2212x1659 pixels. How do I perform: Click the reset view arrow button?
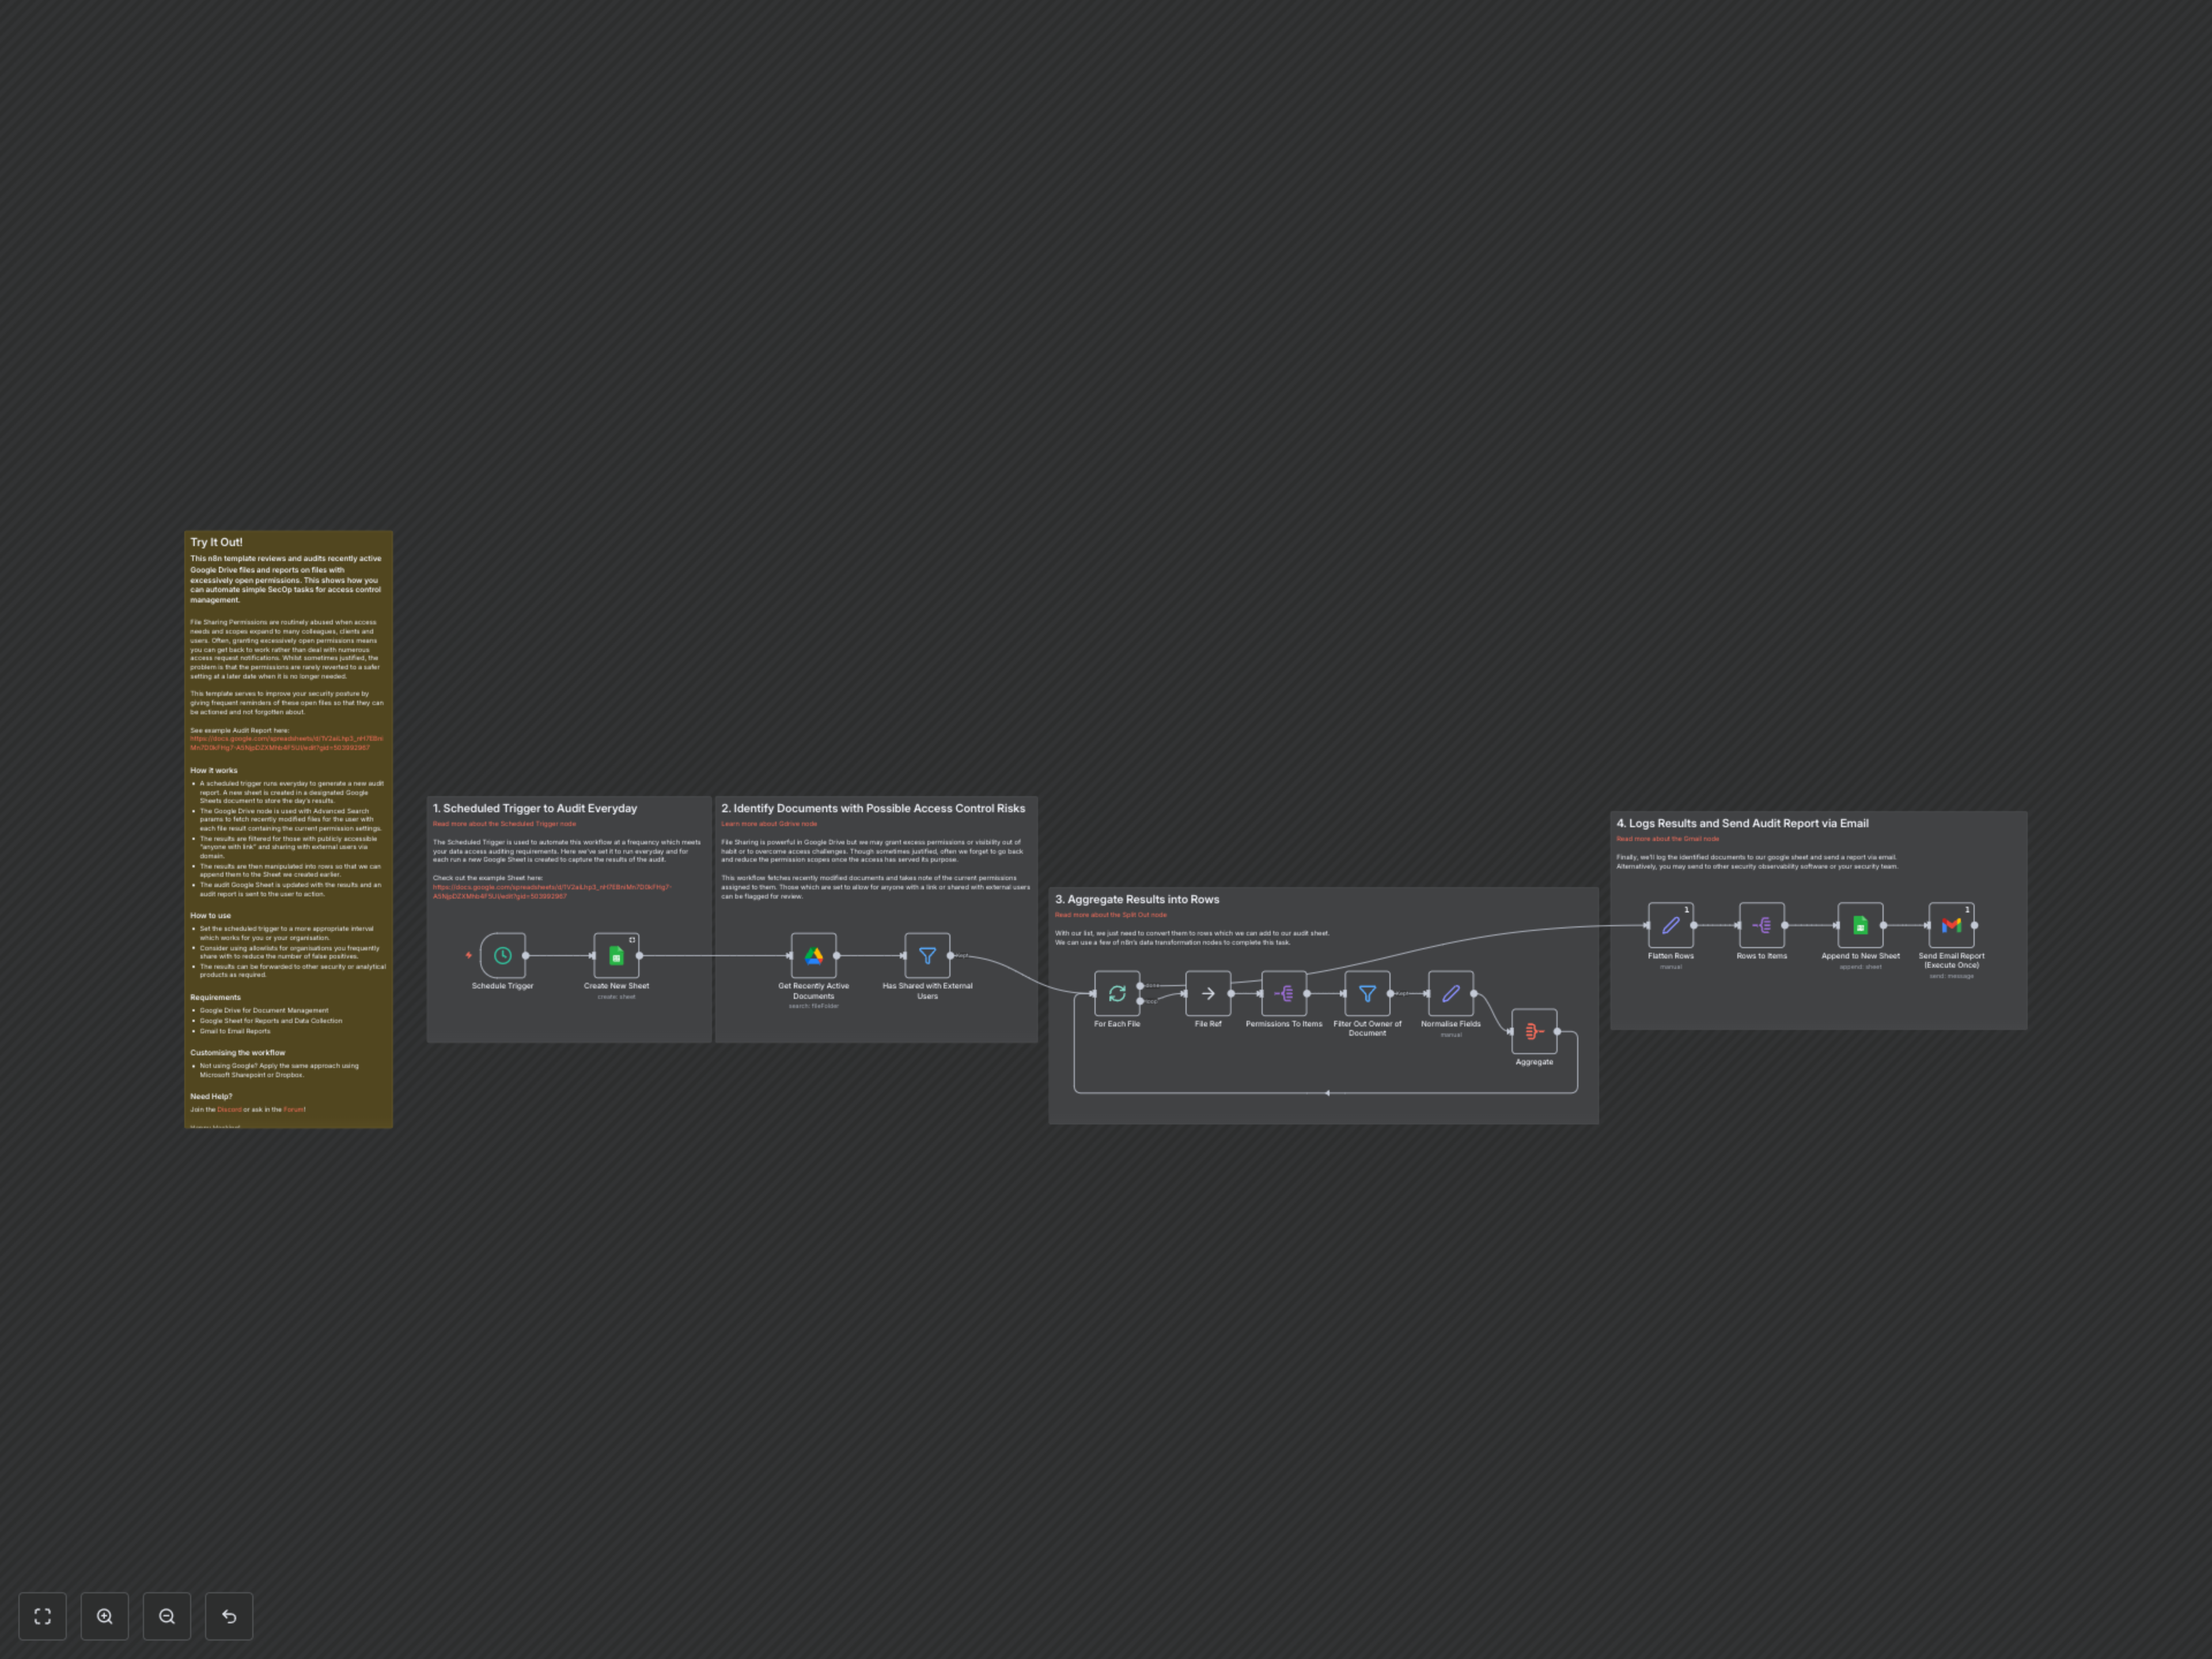pos(228,1616)
